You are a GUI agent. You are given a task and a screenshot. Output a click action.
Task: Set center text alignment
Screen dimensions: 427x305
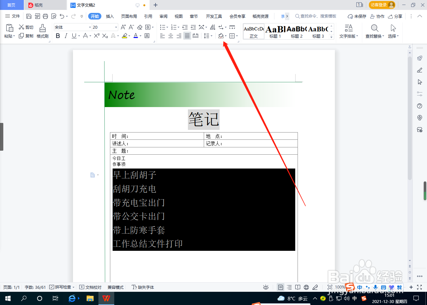(x=171, y=36)
